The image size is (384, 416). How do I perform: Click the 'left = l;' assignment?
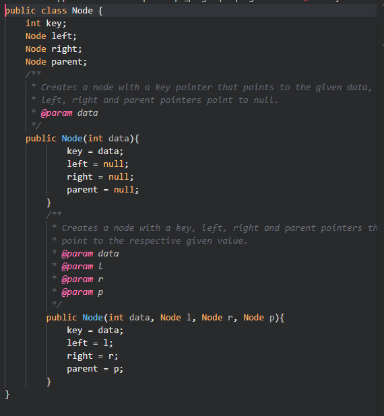[90, 343]
